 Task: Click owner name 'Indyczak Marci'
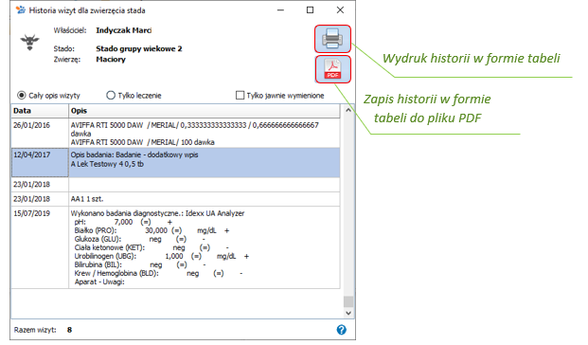(x=124, y=30)
